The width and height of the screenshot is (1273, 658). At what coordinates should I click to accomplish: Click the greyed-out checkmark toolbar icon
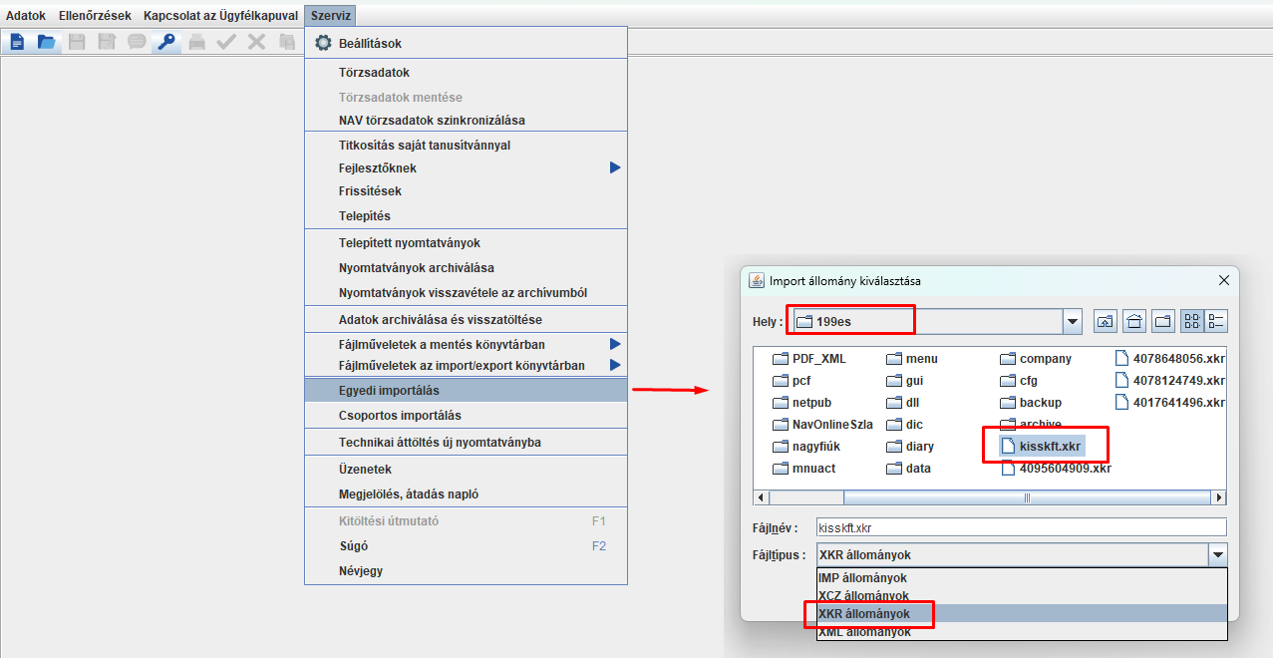click(x=226, y=42)
